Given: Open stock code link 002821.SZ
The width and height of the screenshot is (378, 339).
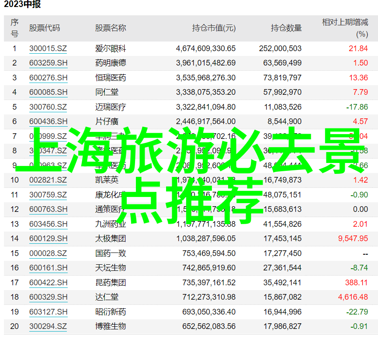Looking at the screenshot, I should point(48,180).
